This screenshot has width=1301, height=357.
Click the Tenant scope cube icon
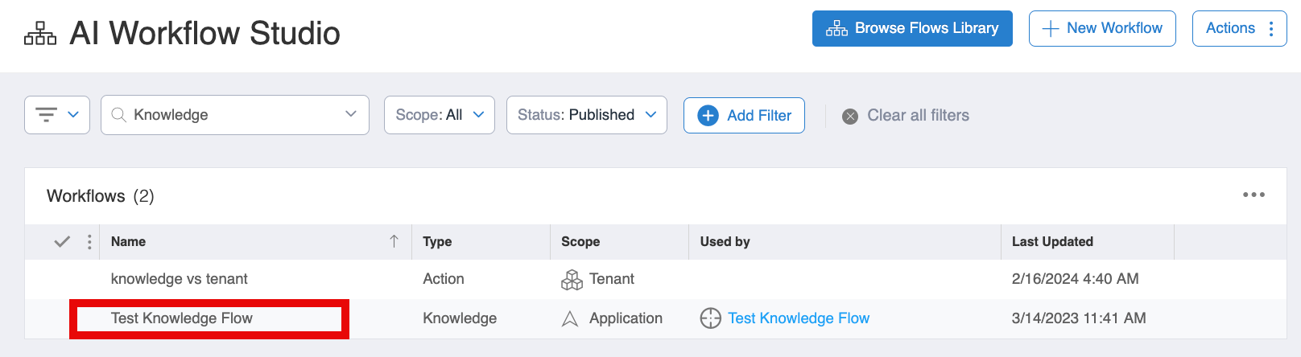(572, 280)
